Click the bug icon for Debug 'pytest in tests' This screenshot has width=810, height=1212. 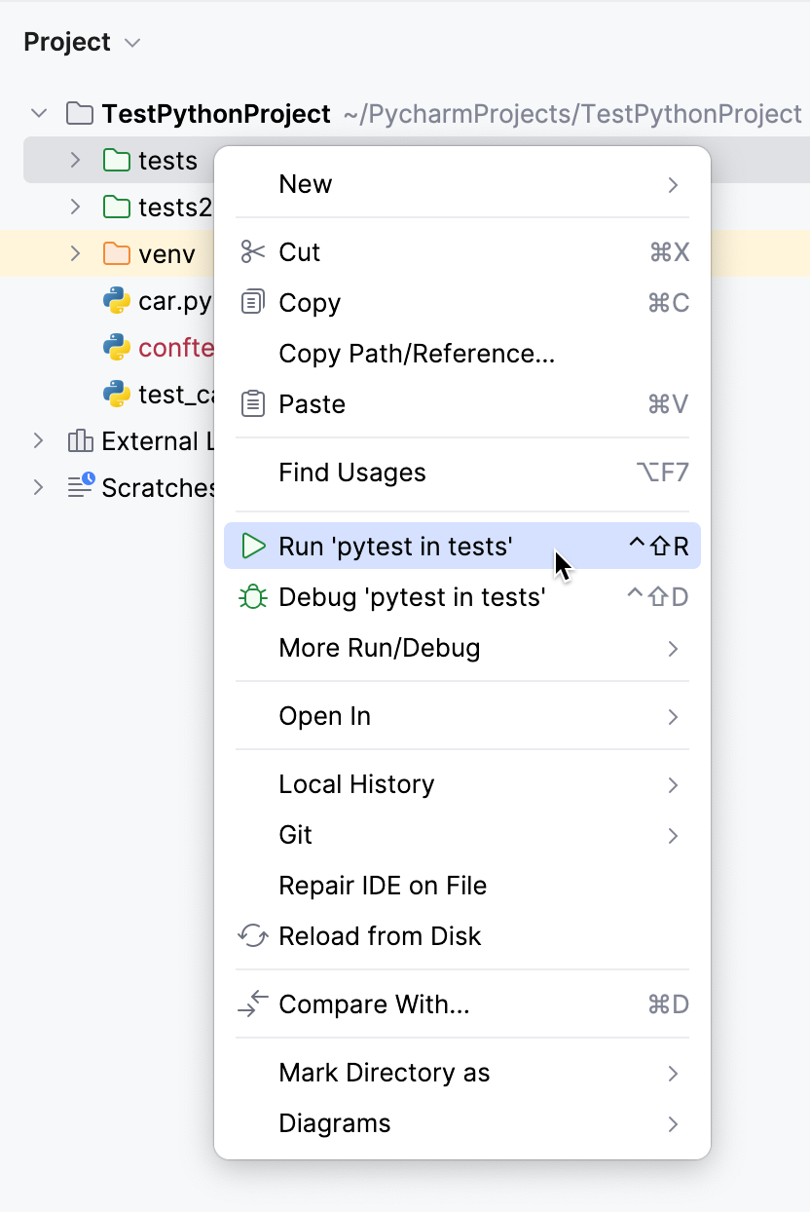[252, 597]
